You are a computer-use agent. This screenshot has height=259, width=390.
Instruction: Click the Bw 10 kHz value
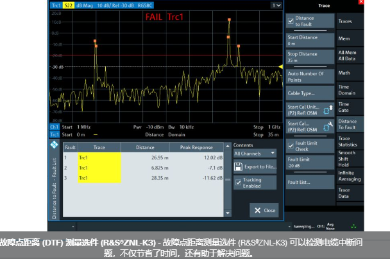tap(187, 127)
